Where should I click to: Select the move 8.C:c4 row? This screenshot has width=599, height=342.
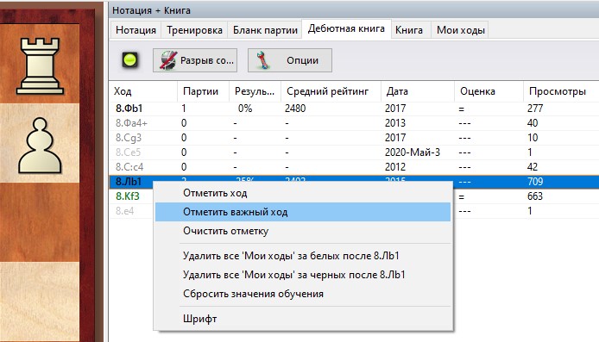point(354,167)
